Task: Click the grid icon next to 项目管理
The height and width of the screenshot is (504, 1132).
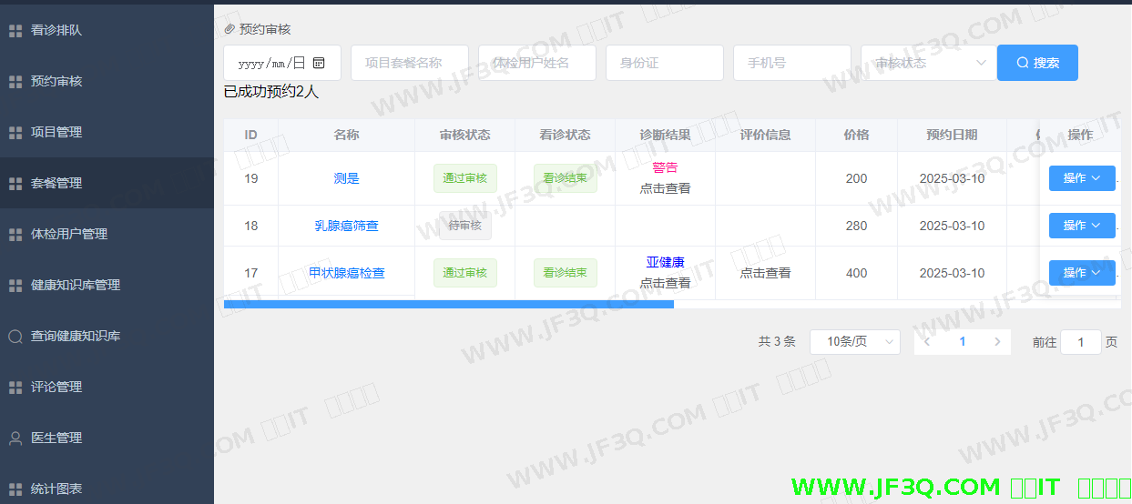Action: 15,133
